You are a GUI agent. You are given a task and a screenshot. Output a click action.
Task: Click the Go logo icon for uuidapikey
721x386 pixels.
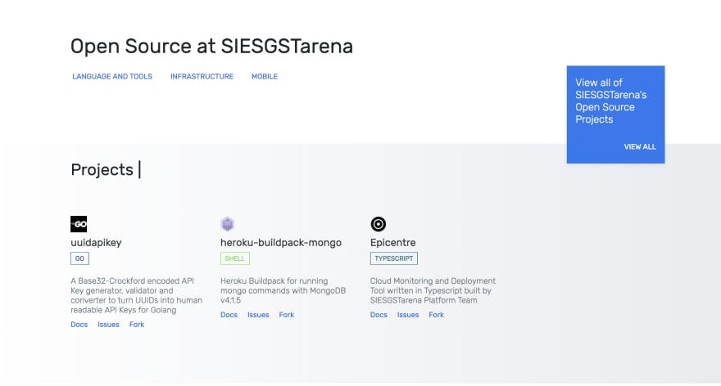tap(79, 224)
